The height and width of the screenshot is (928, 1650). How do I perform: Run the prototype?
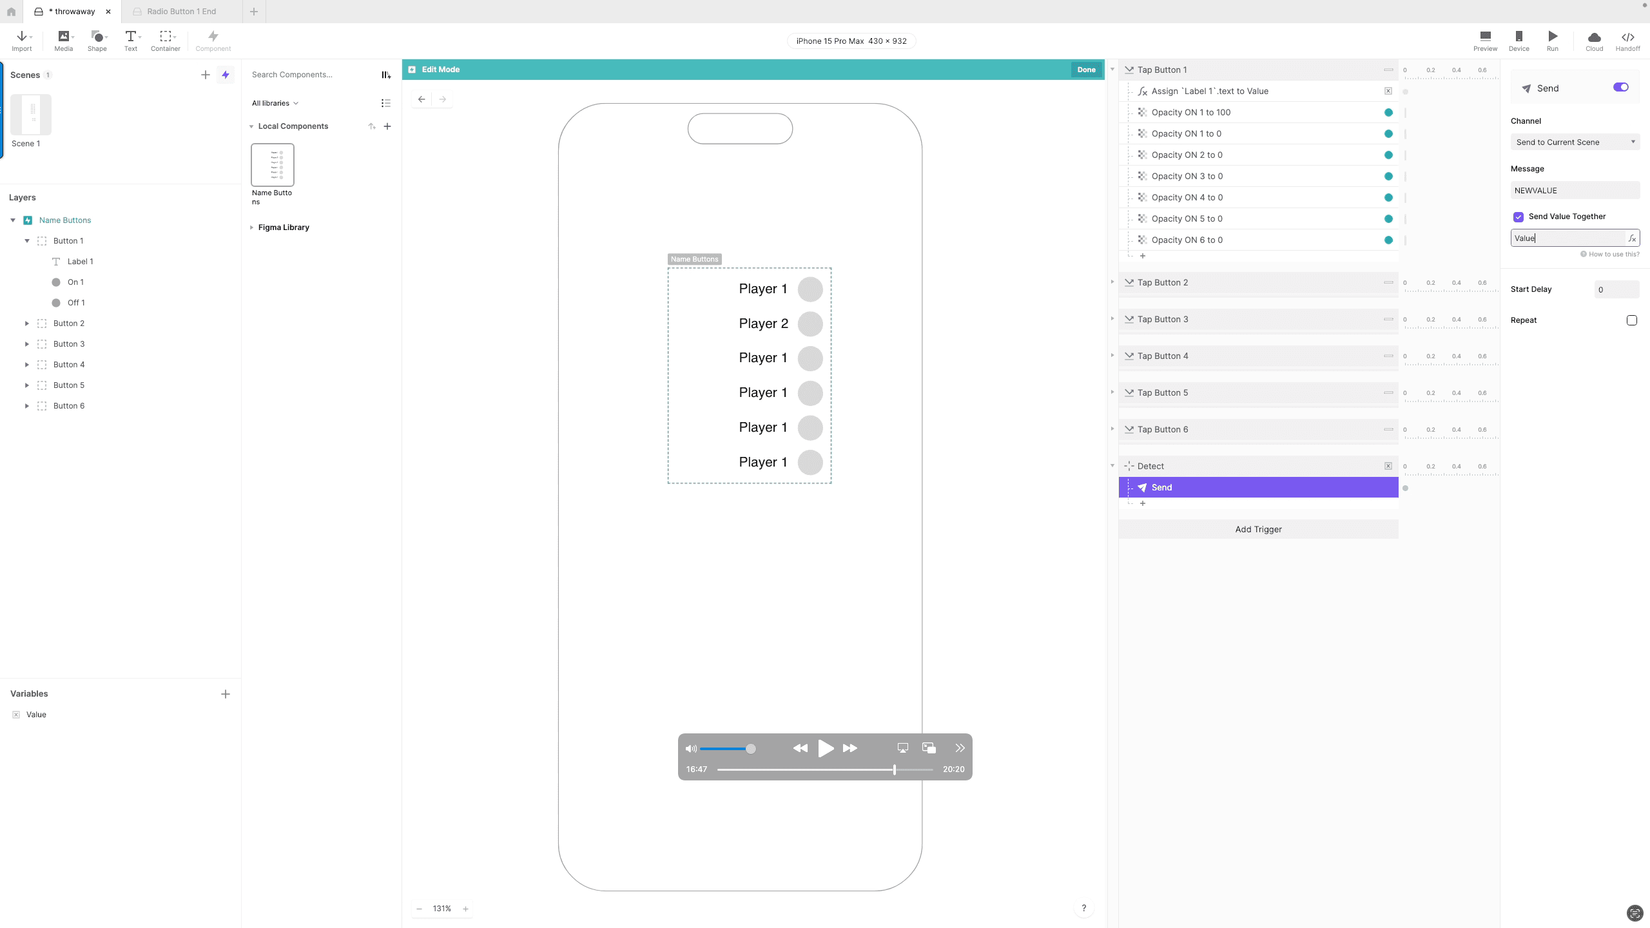[1552, 40]
